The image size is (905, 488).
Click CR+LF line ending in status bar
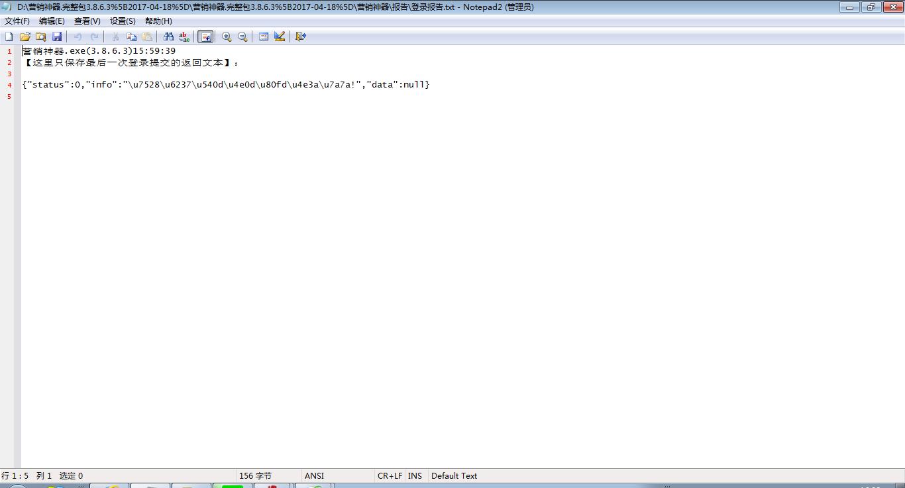point(390,475)
